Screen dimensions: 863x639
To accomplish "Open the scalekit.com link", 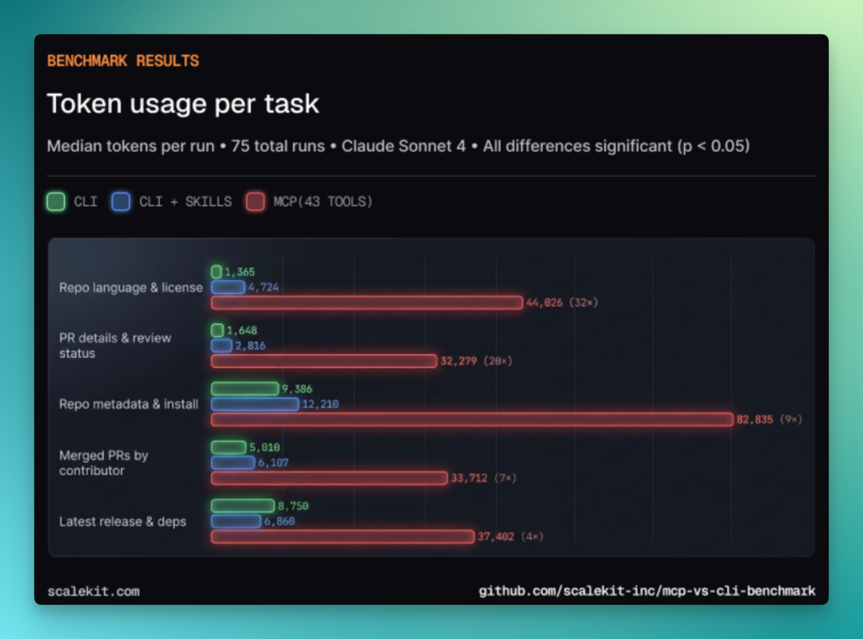I will pyautogui.click(x=93, y=591).
